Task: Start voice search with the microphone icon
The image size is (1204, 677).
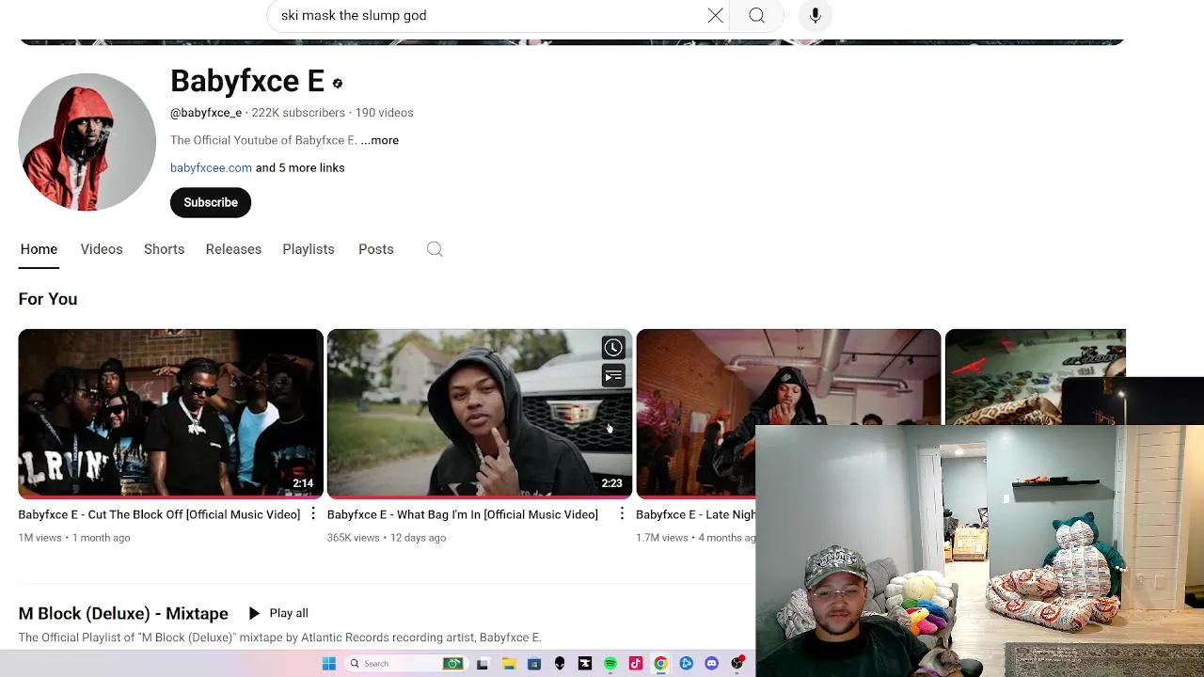Action: tap(816, 15)
